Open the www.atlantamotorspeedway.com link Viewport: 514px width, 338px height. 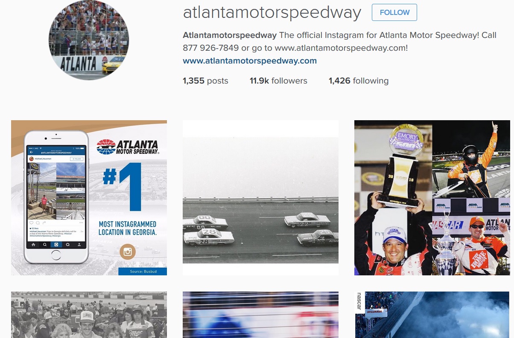coord(250,61)
